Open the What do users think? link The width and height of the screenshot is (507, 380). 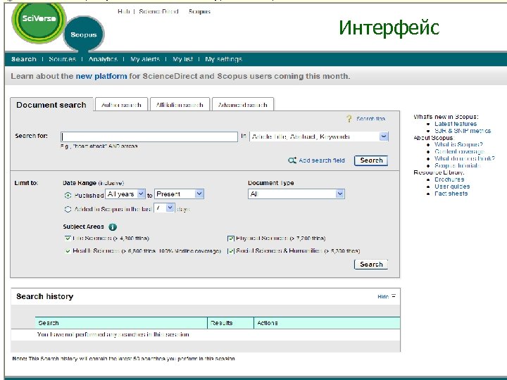tap(465, 158)
